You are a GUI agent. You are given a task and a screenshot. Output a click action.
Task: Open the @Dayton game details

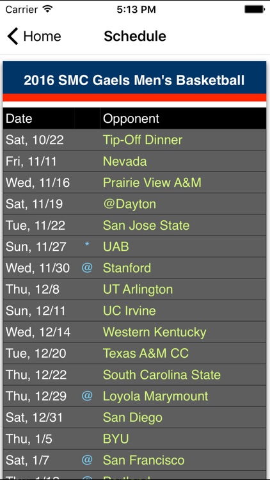pos(129,204)
